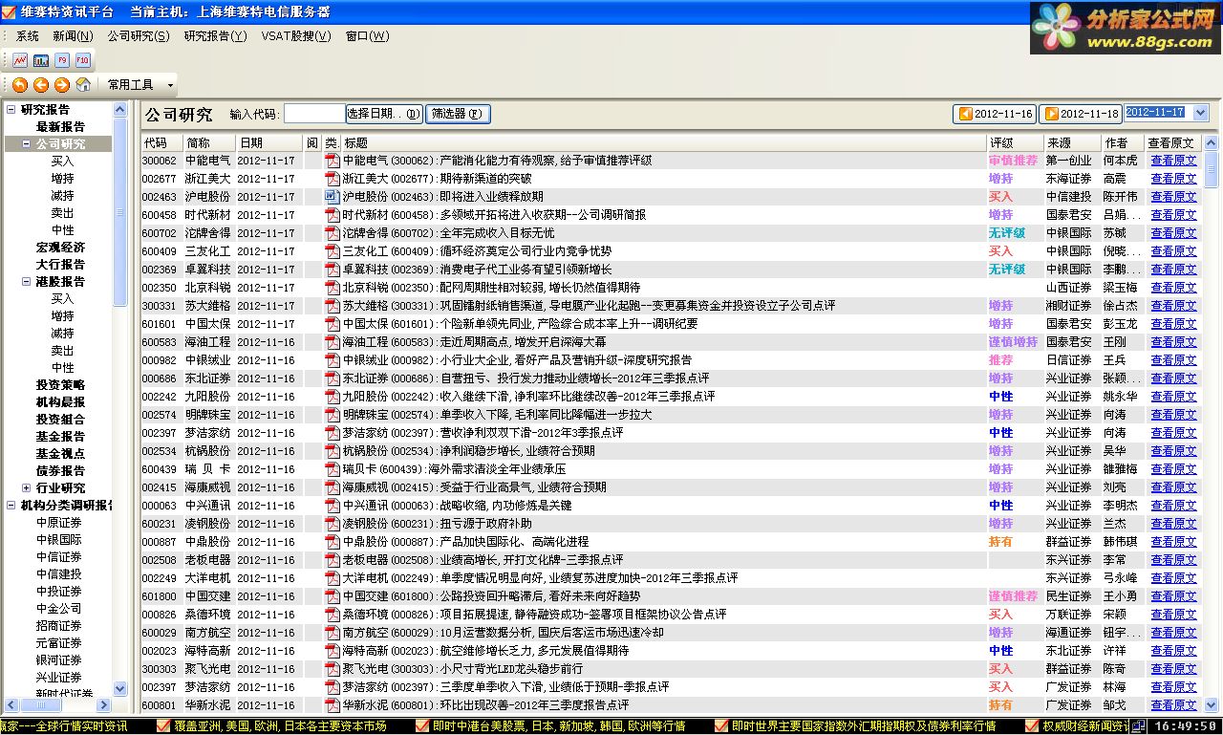Click previous-date arrow beside 2012-11-16
The image size is (1223, 735).
[x=965, y=114]
